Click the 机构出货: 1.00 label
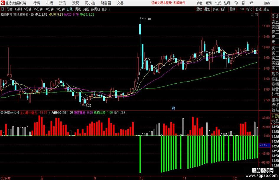Screen dimensions: 279x180 103,113
